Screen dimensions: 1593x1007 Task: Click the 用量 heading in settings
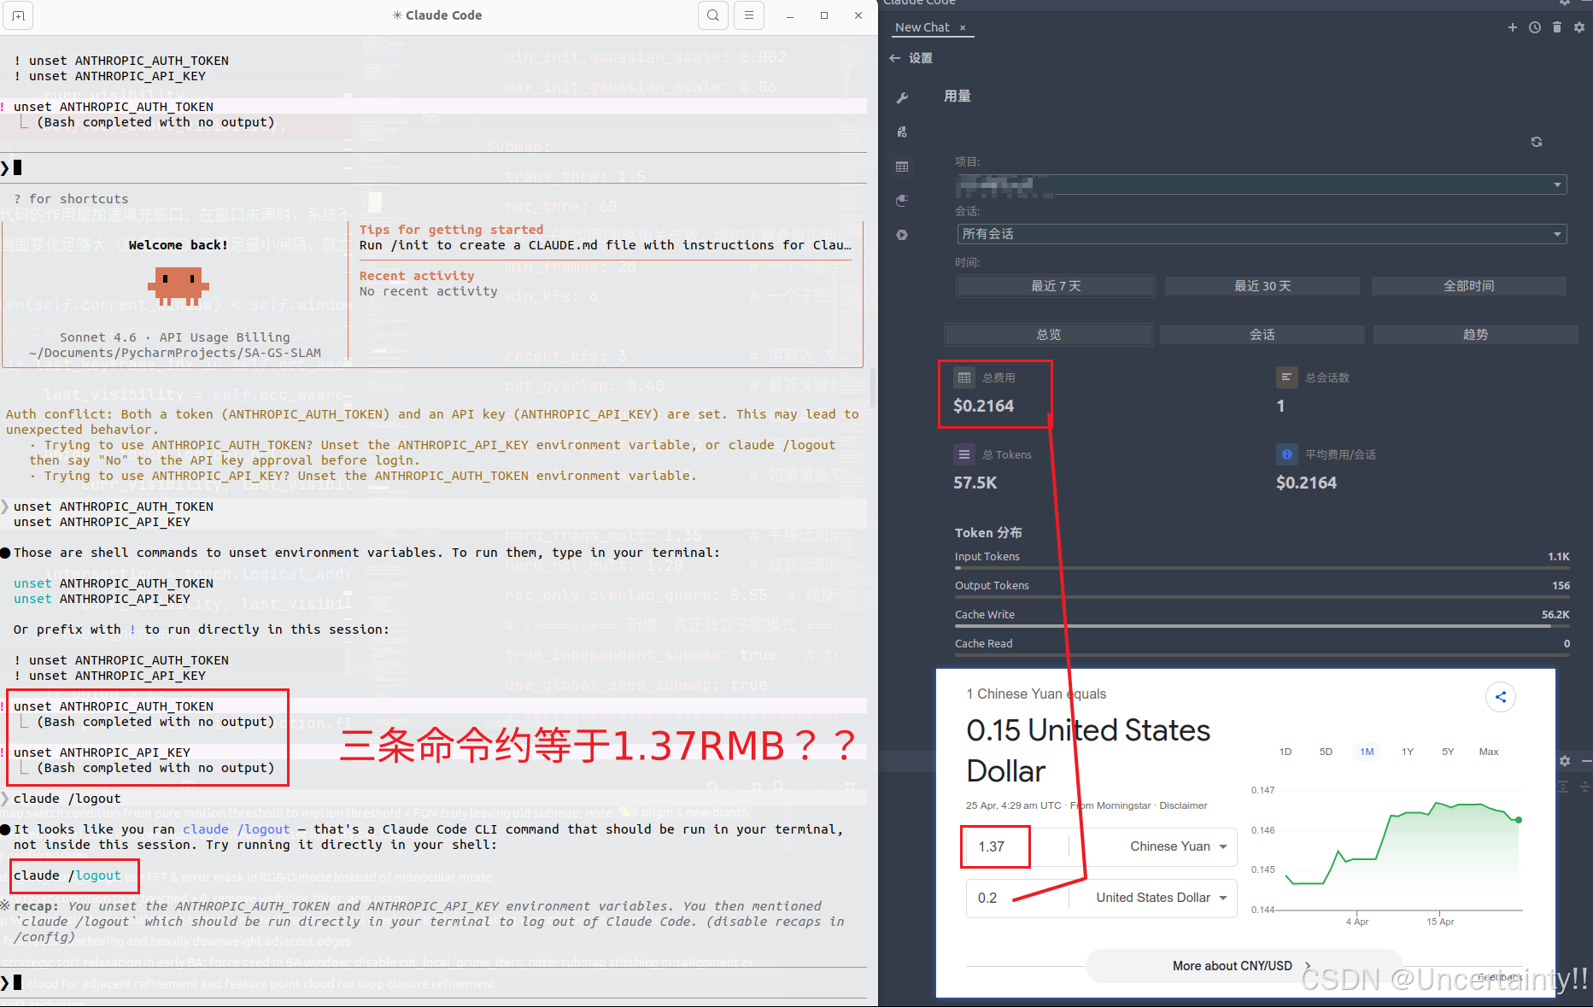tap(958, 97)
